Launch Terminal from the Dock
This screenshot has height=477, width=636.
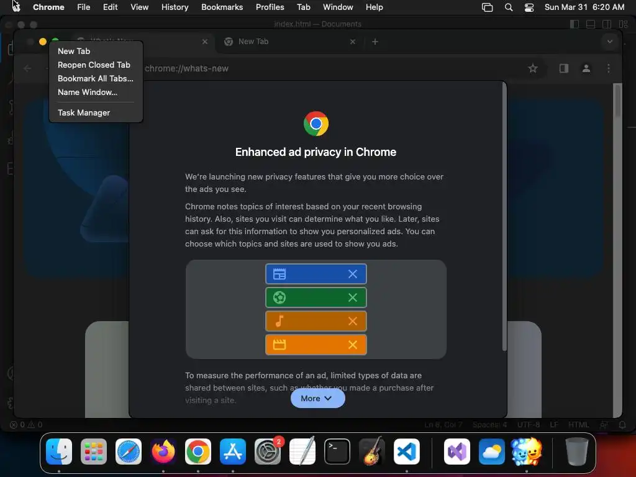click(337, 452)
